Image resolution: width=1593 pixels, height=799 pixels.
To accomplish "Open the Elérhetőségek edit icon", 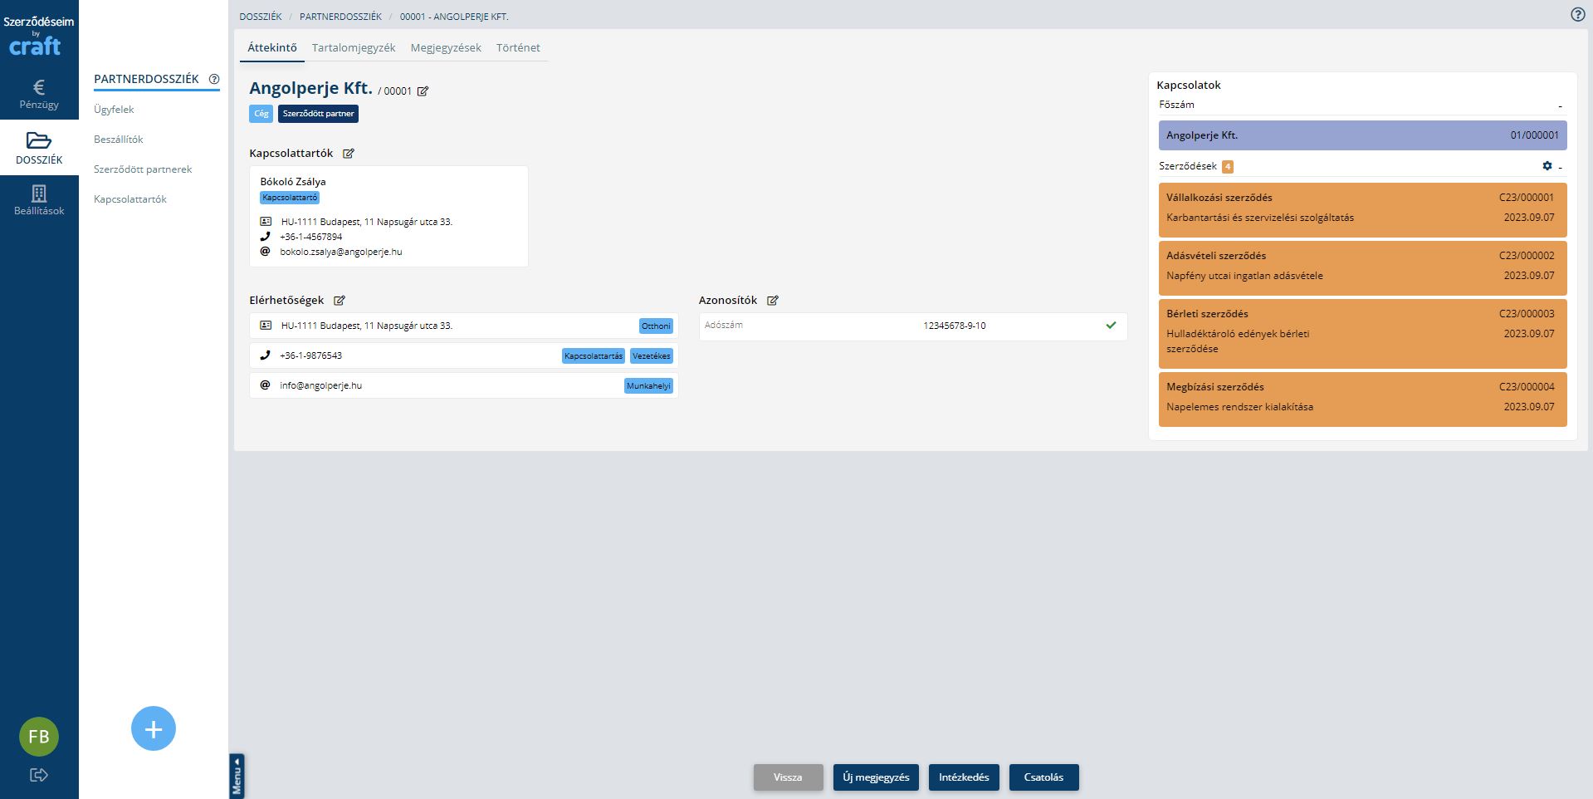I will [340, 301].
